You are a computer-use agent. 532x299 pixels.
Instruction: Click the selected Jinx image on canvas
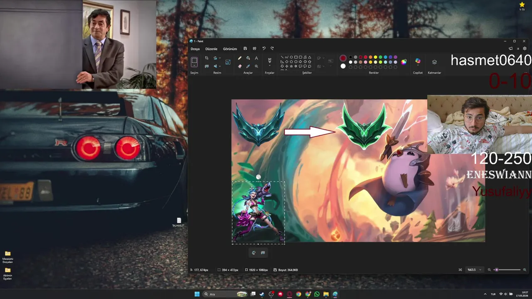coord(258,212)
